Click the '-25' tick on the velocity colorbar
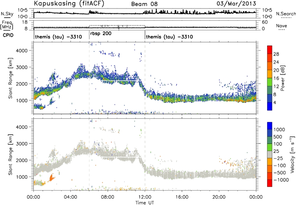Image resolution: width=296 pixels, height=205 pixels. click(x=278, y=158)
